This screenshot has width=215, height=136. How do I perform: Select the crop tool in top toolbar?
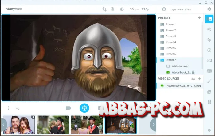tap(104, 9)
